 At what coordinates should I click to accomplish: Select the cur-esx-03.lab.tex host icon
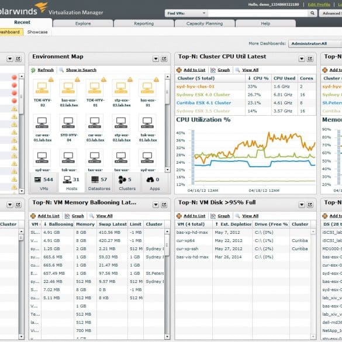[x=95, y=123]
